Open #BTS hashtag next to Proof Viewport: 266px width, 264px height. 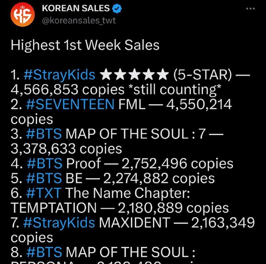point(45,163)
